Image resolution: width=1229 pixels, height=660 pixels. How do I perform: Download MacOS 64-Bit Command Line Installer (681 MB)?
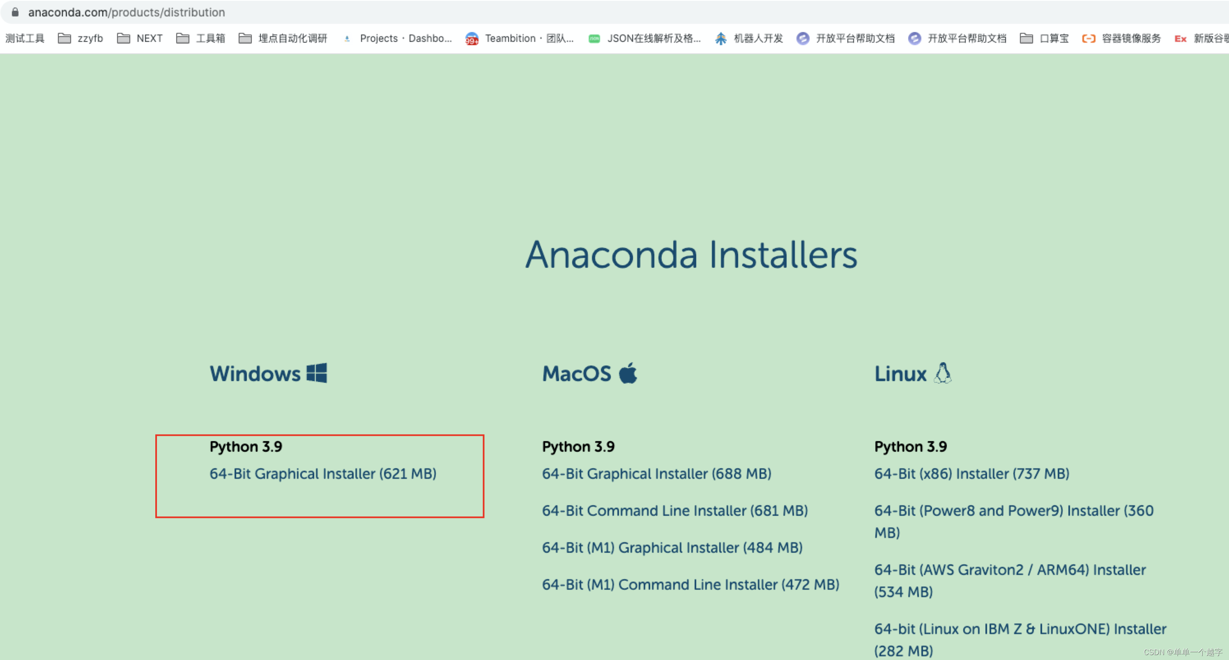(x=674, y=510)
